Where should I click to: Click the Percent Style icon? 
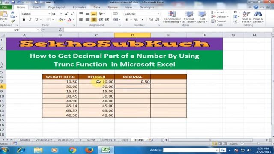[x=136, y=20]
